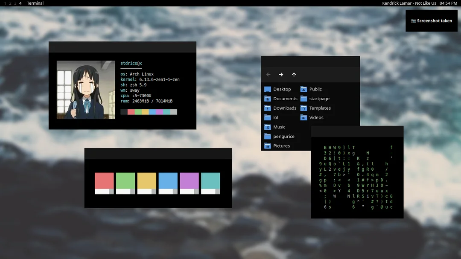
Task: Select the pengurice folder
Action: 279,136
